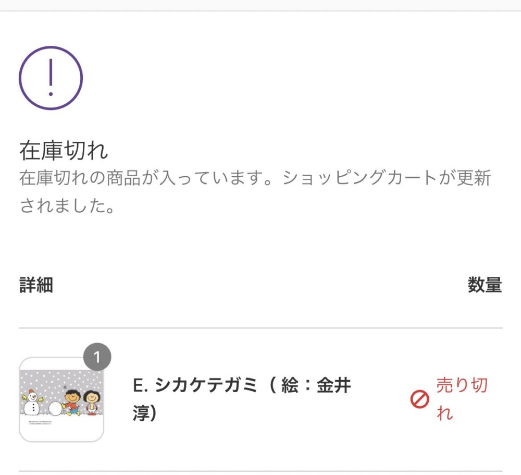Click the 在庫切れの商品が入っています message text

click(146, 178)
